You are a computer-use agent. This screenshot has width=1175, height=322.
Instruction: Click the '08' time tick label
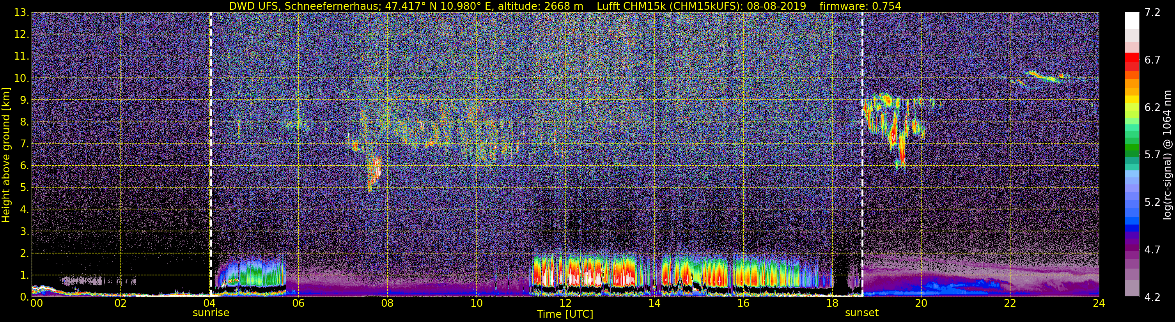coord(387,303)
